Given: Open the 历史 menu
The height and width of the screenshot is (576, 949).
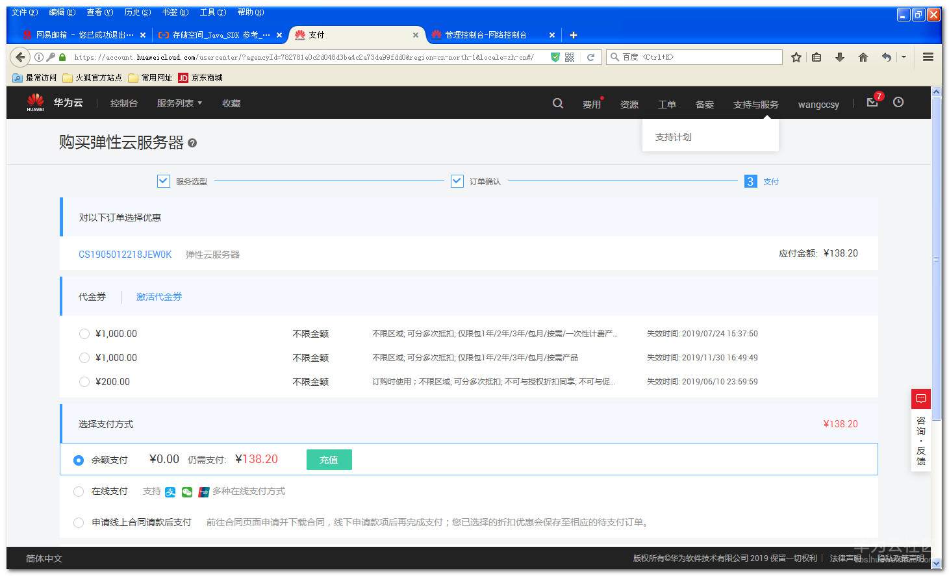Looking at the screenshot, I should [x=138, y=12].
